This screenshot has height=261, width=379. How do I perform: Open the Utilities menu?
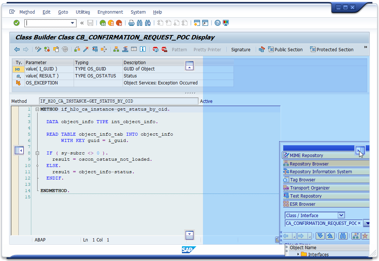coord(83,12)
